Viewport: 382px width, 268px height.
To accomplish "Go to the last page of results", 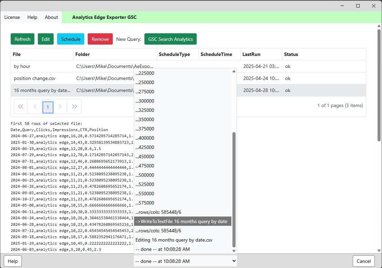I will (x=74, y=106).
